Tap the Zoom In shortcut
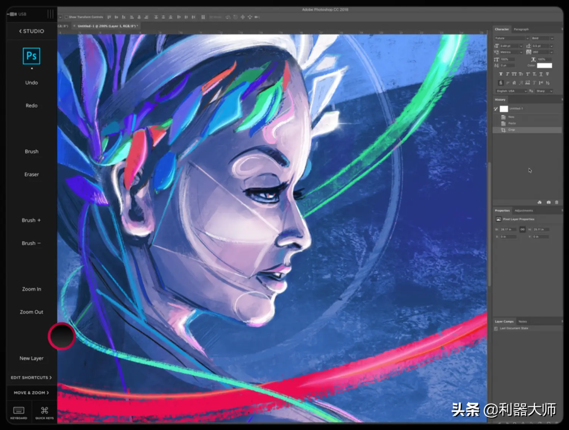 pos(31,289)
